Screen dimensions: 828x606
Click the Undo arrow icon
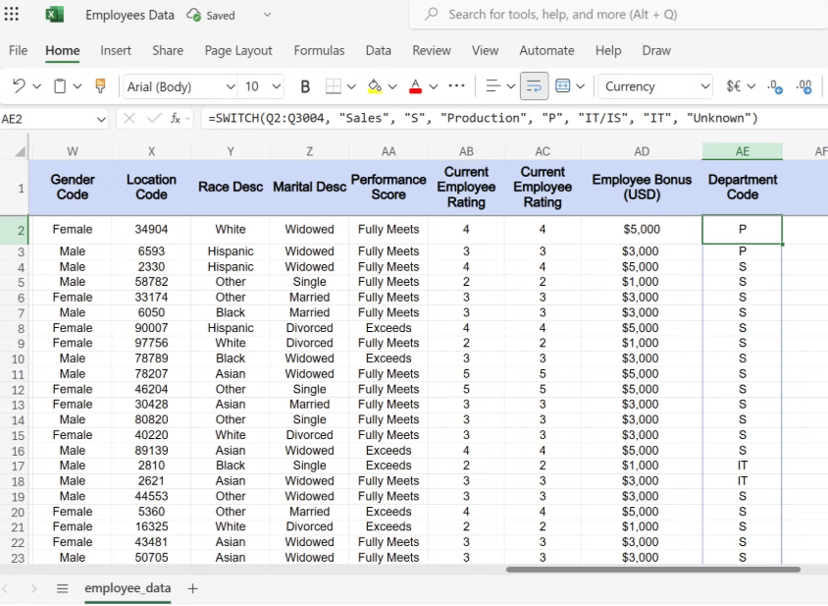pos(19,85)
